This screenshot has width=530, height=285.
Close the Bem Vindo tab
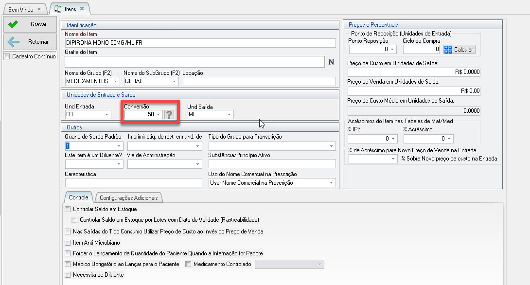coord(39,9)
